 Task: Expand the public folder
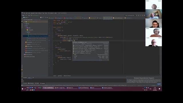(25, 24)
